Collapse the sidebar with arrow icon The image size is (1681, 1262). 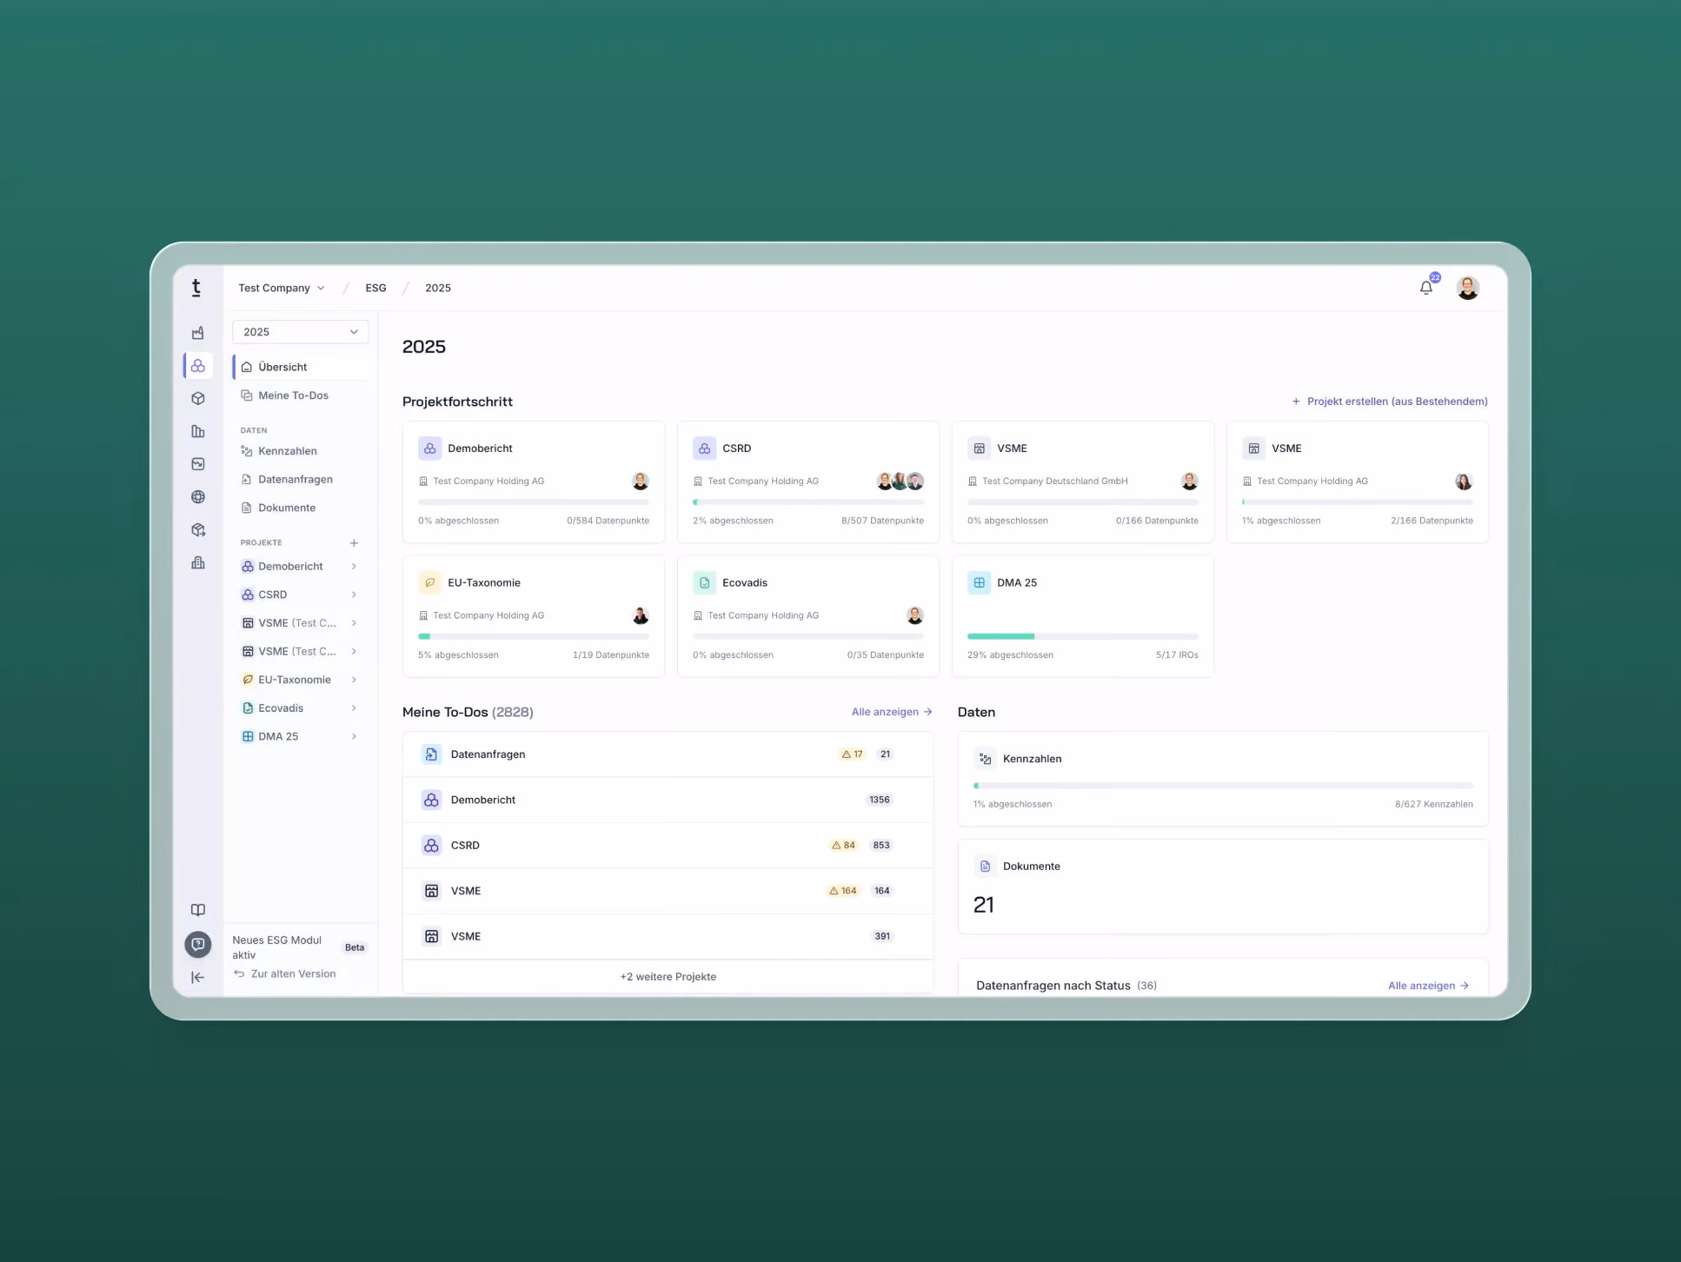point(198,977)
